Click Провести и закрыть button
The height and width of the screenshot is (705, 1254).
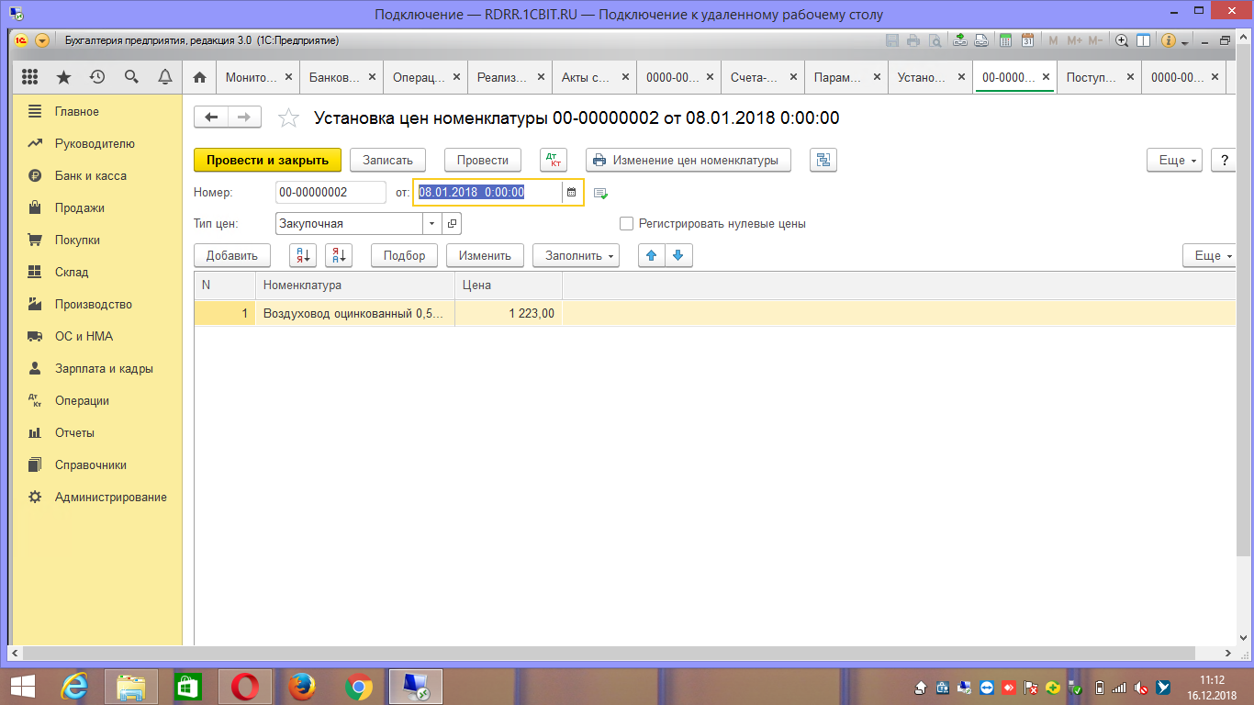[x=267, y=160]
